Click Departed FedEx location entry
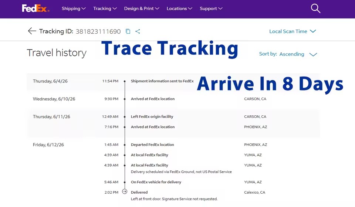Image resolution: width=355 pixels, height=207 pixels. [152, 145]
